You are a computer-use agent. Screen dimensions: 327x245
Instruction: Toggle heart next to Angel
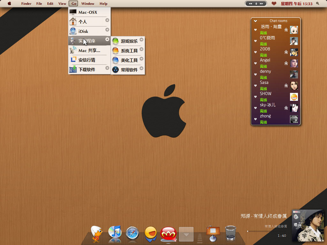pos(255,63)
